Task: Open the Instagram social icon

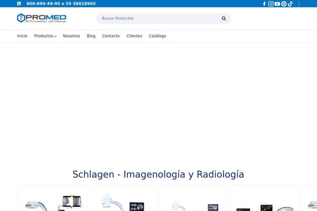Action: point(271,4)
